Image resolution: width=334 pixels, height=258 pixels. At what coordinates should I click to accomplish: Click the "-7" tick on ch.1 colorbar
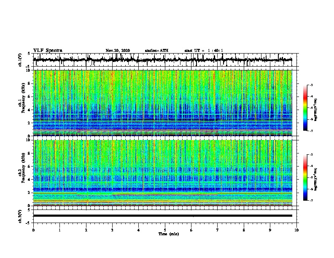pos(311,131)
